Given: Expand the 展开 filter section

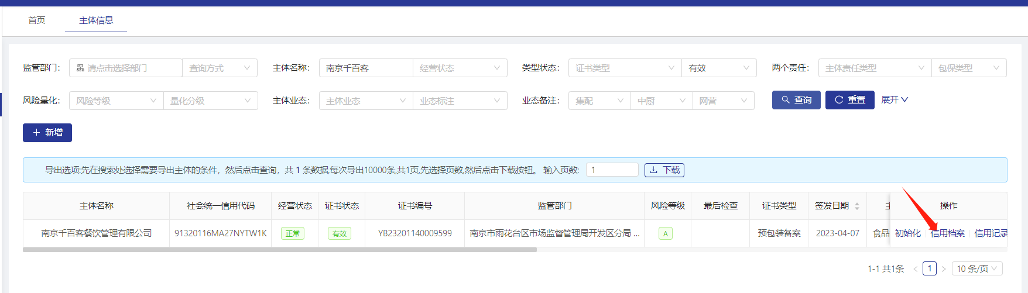Looking at the screenshot, I should 894,100.
